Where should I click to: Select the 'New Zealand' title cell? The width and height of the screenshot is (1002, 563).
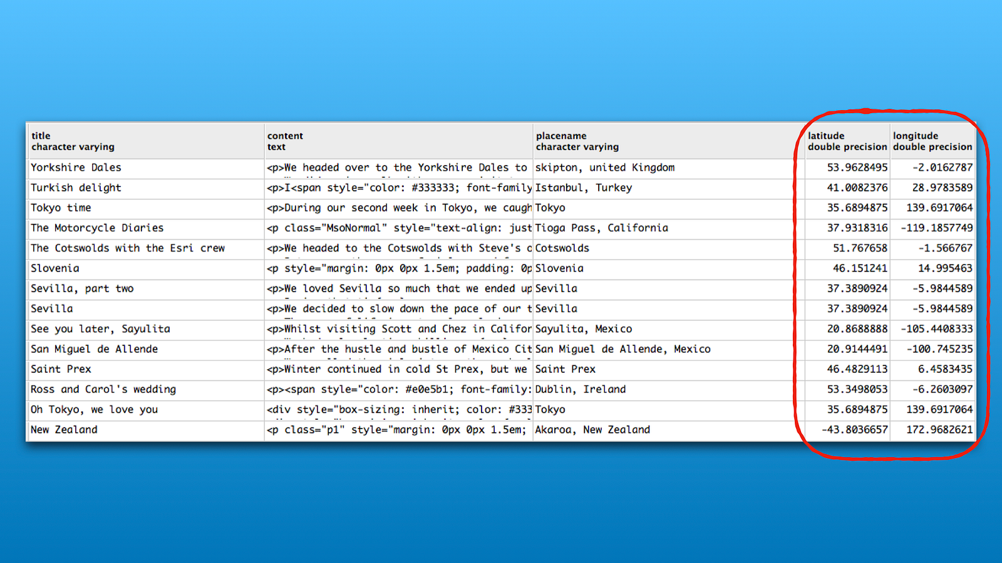146,430
